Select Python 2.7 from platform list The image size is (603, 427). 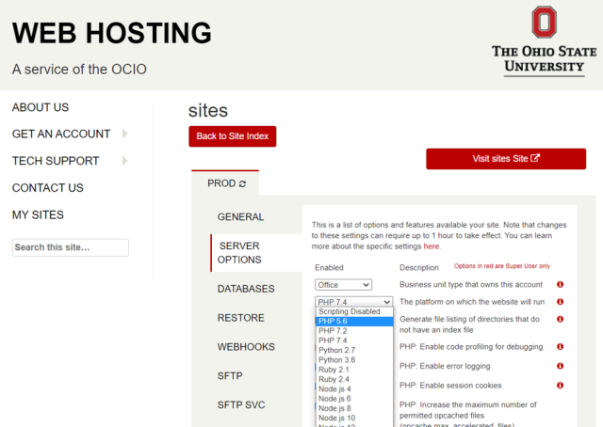(x=354, y=350)
